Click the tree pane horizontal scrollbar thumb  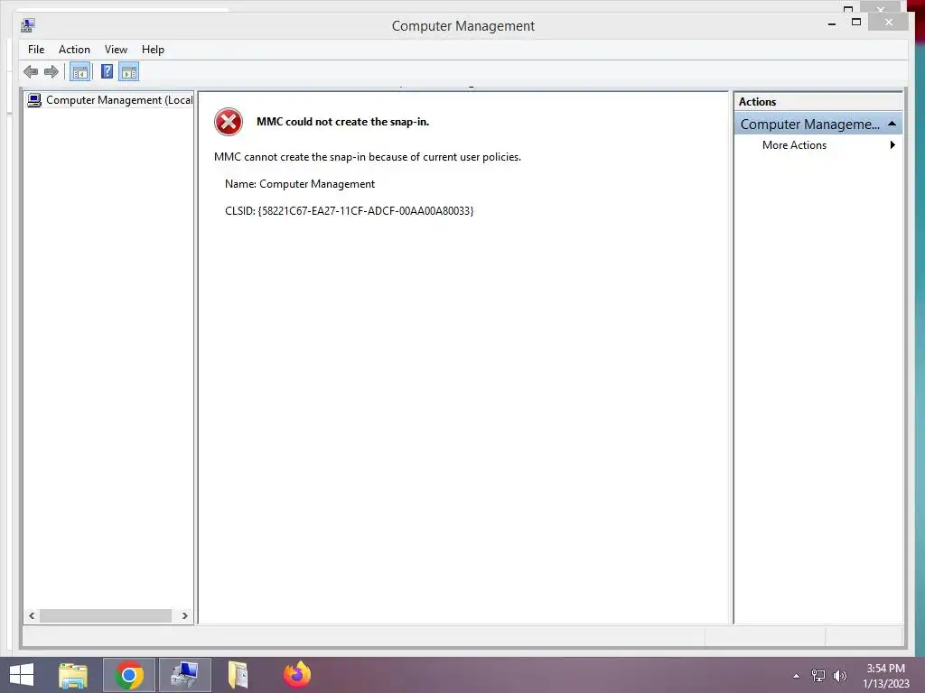tap(106, 615)
